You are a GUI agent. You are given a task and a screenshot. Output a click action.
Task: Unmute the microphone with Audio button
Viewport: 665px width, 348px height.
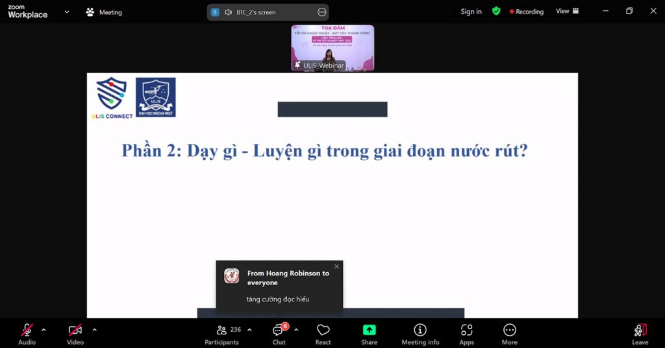[27, 334]
